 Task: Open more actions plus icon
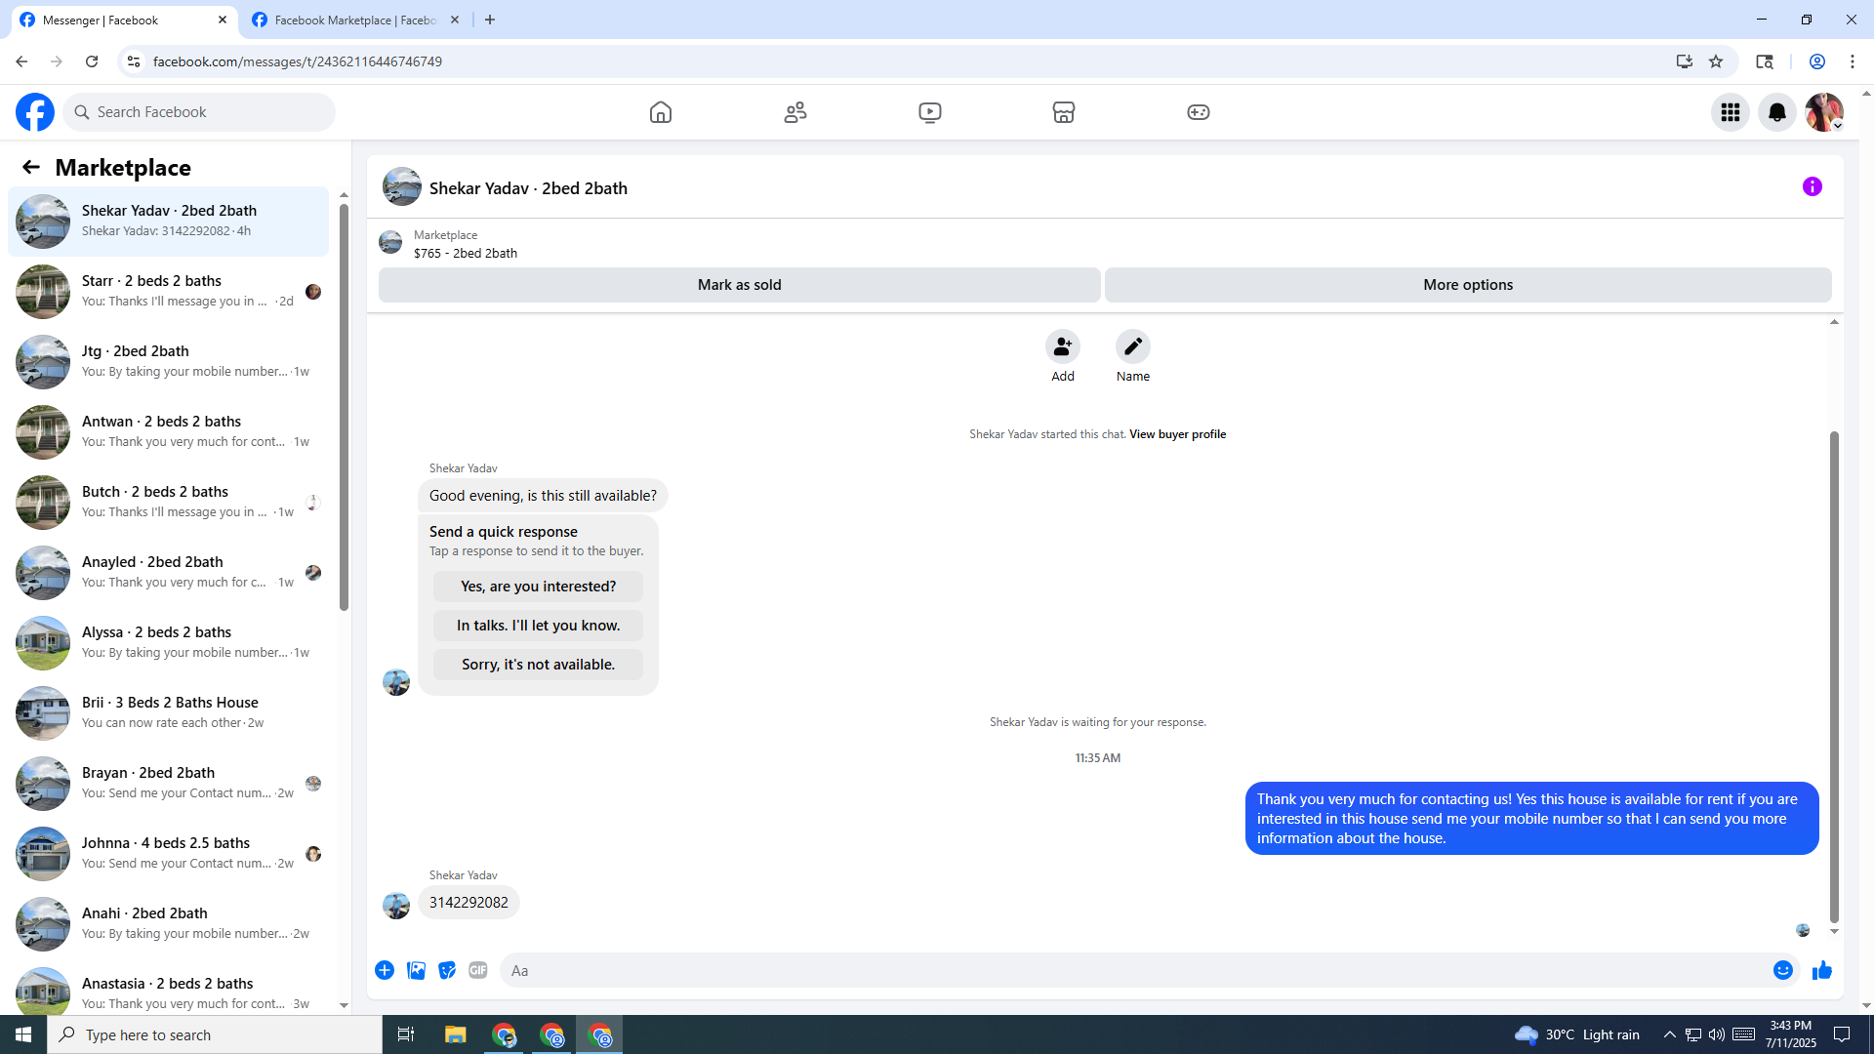pyautogui.click(x=385, y=970)
